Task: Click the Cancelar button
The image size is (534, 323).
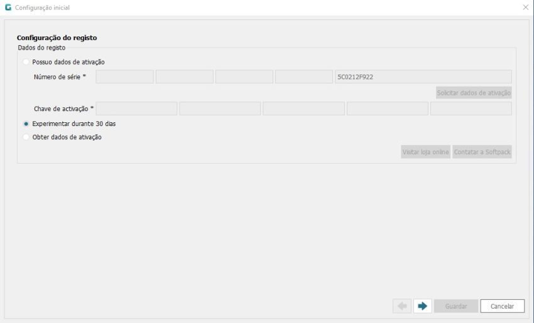Action: pyautogui.click(x=502, y=306)
